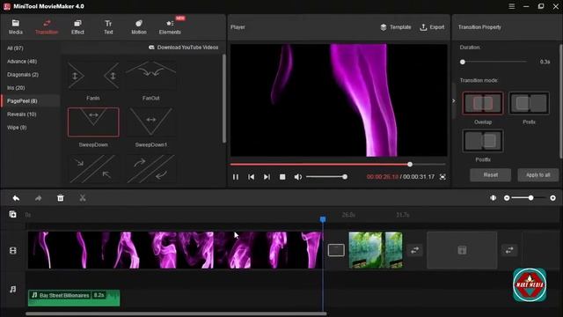Zoom out the timeline
Viewport: 563px width, 317px height.
[507, 198]
